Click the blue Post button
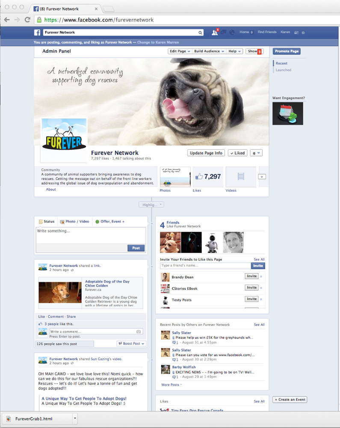The height and width of the screenshot is (428, 340). [136, 248]
